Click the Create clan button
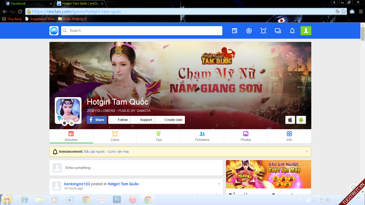The width and height of the screenshot is (365, 205). click(170, 120)
